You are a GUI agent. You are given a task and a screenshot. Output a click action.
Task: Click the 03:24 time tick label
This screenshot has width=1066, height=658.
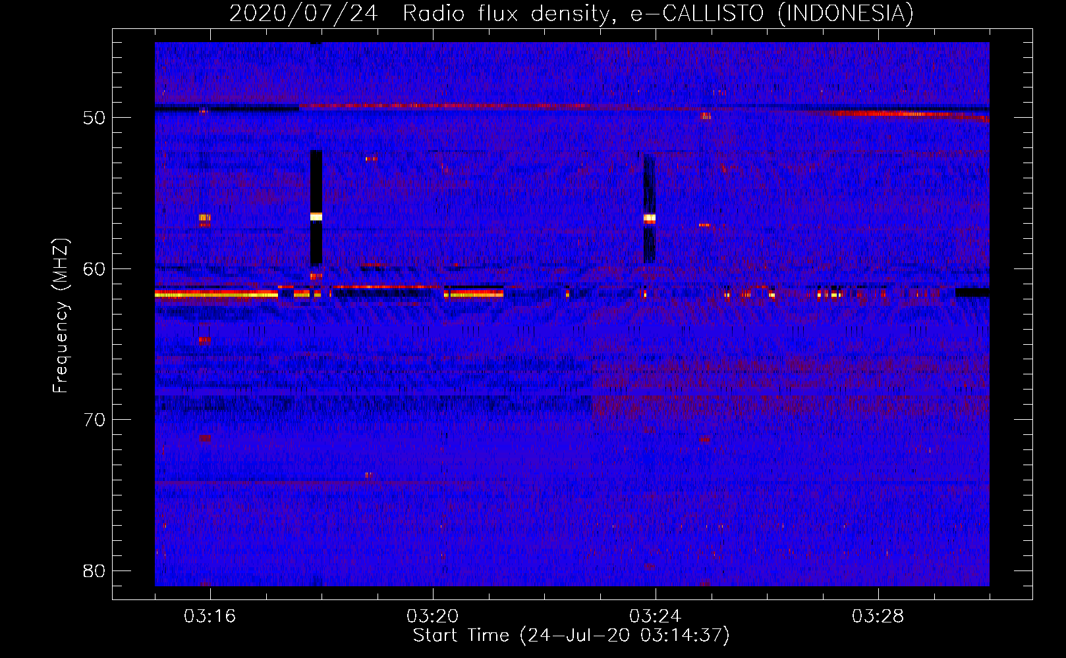pos(656,617)
